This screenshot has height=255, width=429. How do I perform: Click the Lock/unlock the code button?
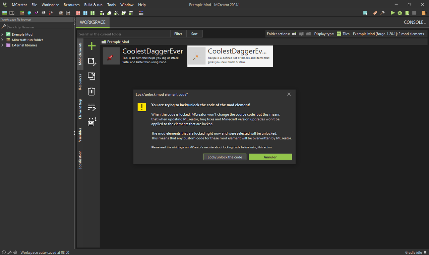tap(225, 157)
